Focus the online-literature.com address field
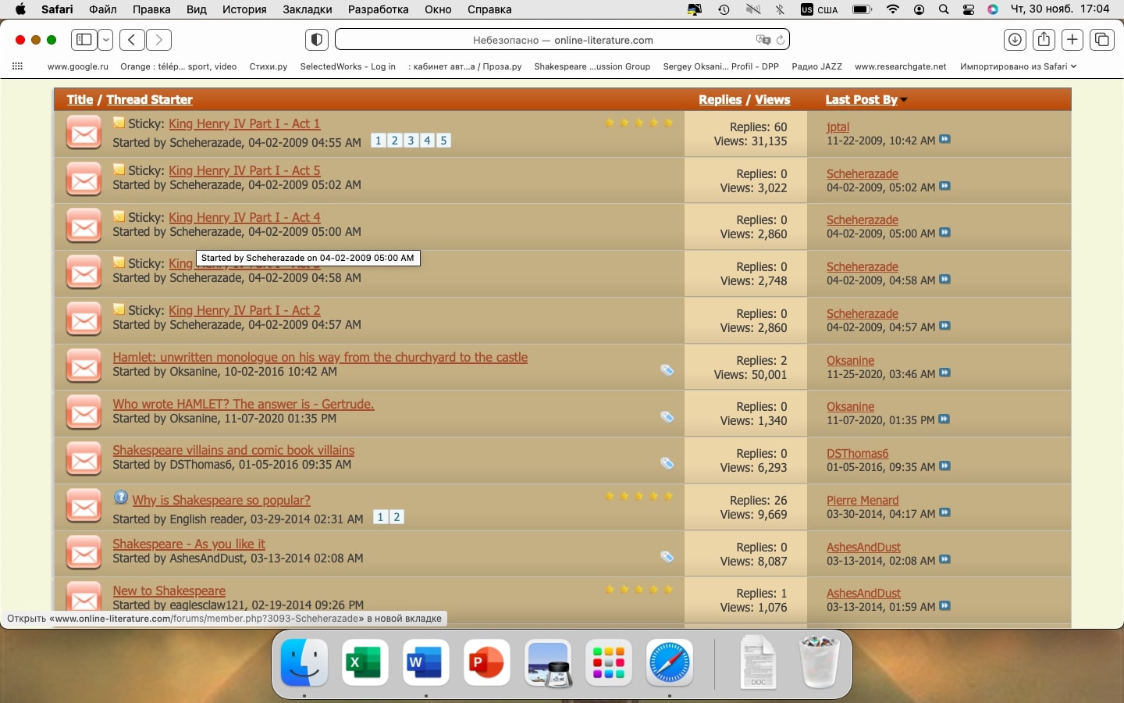1124x703 pixels. click(x=562, y=40)
